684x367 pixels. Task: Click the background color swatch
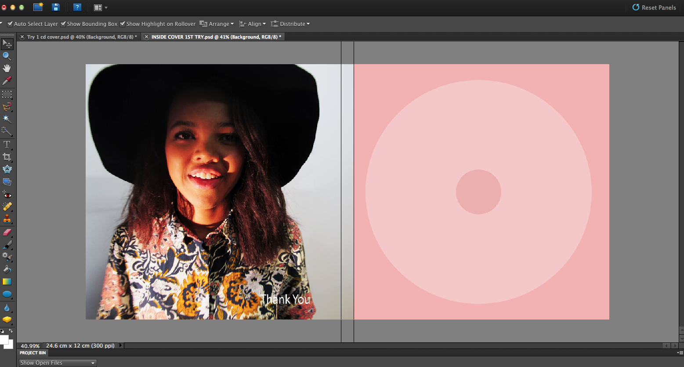point(11,345)
